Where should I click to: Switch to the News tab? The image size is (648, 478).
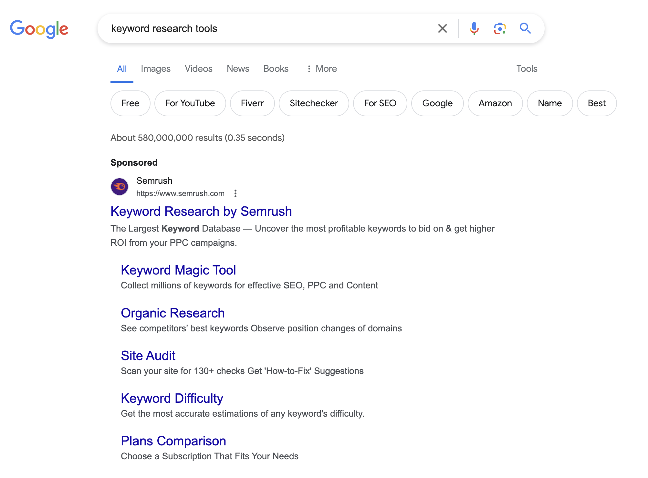(238, 69)
